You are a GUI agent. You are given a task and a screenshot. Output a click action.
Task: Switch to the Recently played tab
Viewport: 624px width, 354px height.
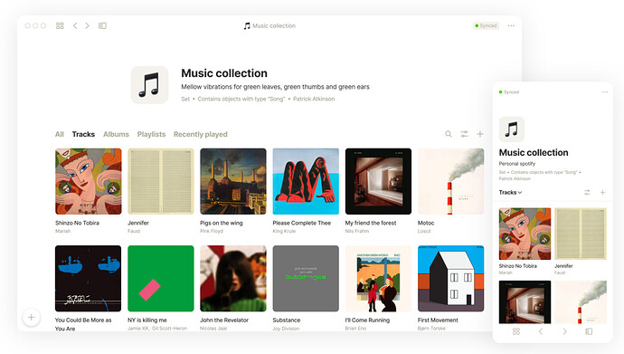(x=200, y=134)
